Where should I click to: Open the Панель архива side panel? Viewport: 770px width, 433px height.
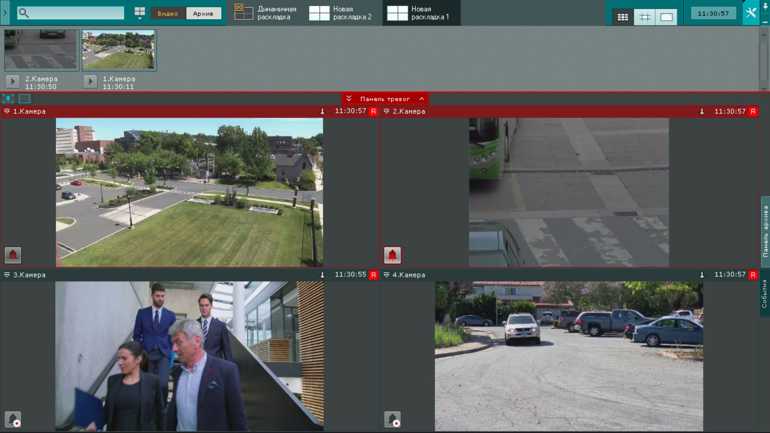coord(765,231)
